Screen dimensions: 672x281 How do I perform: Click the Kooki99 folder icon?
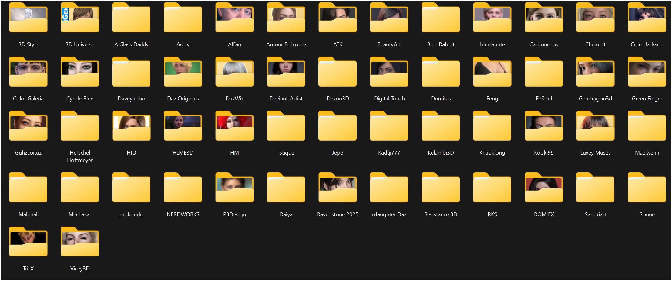544,126
